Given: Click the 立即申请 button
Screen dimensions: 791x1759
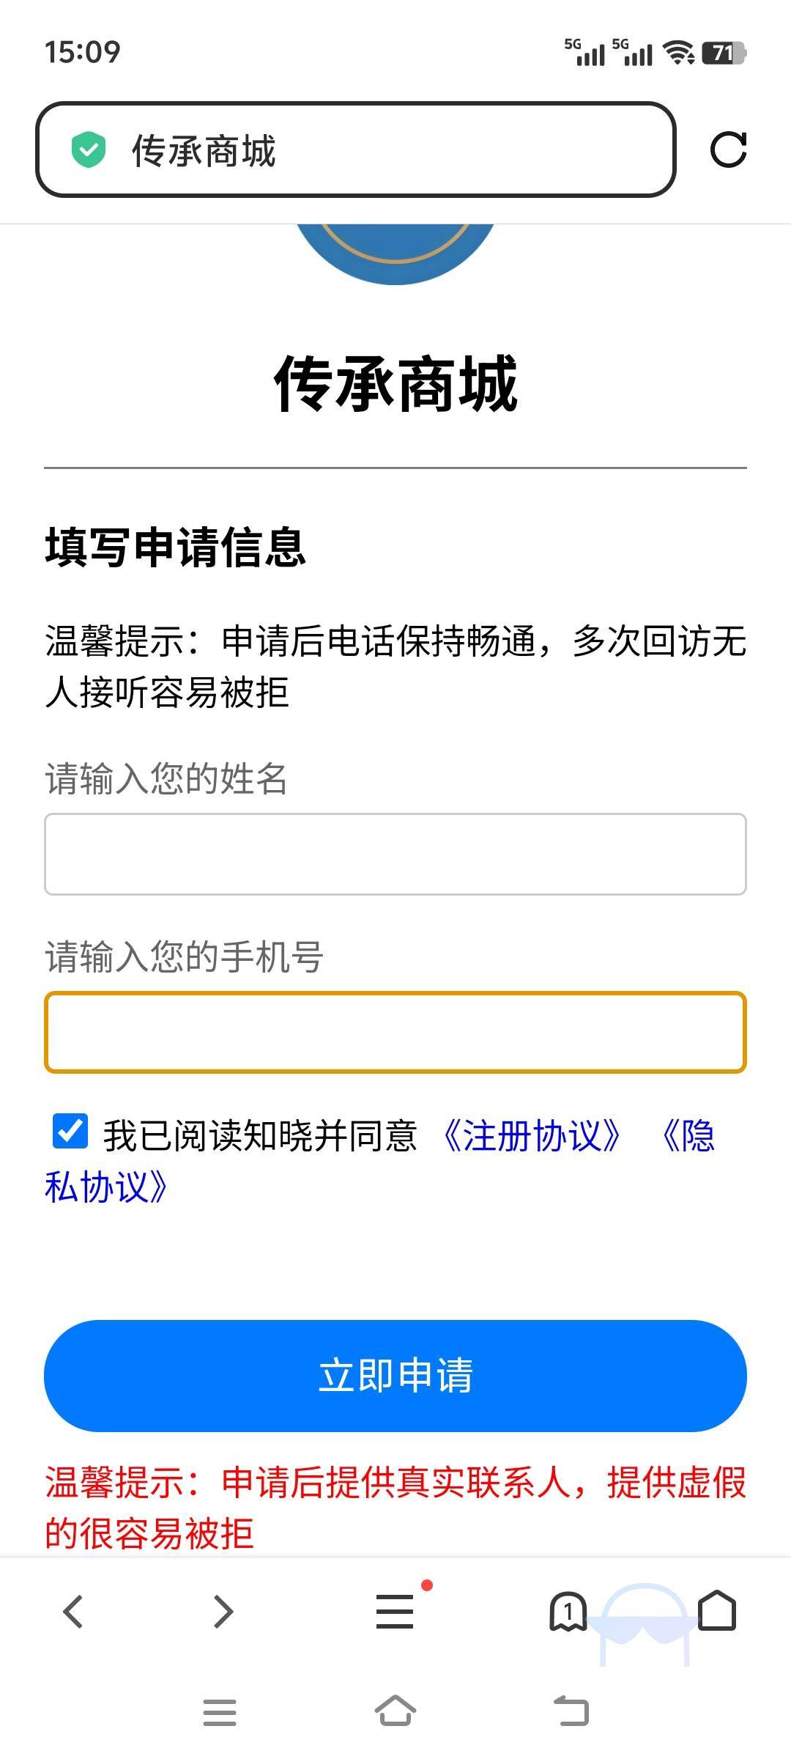Looking at the screenshot, I should (x=395, y=1376).
